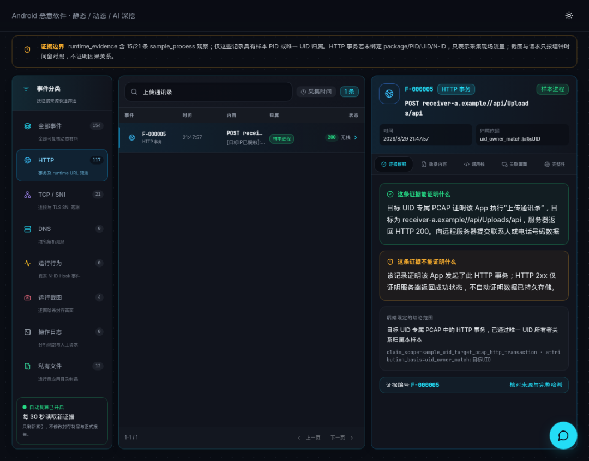Click the claim_scope code line
The image size is (589, 461).
click(x=473, y=356)
